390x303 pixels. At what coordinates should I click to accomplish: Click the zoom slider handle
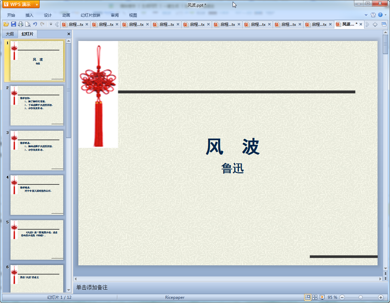[x=361, y=297]
